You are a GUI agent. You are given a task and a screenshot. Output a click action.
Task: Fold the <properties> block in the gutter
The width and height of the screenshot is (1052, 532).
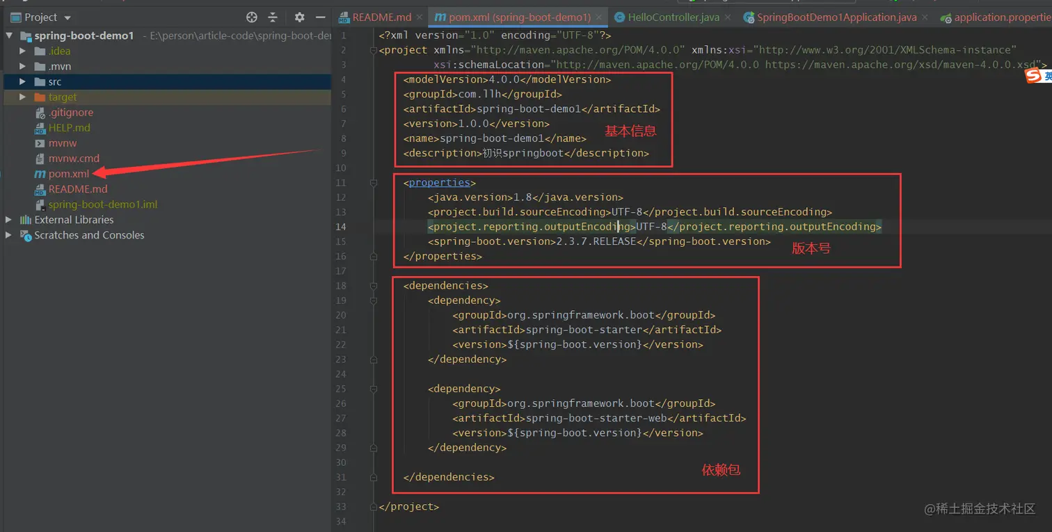[374, 183]
